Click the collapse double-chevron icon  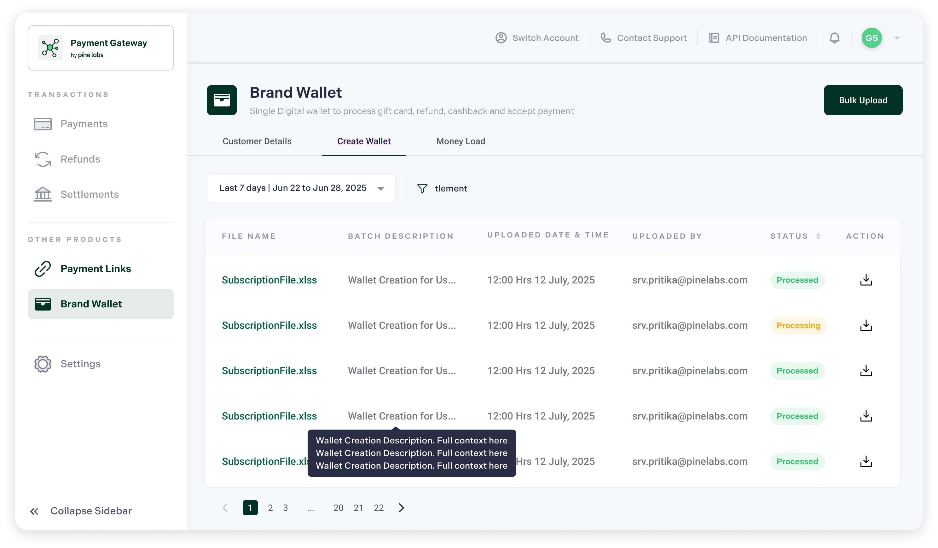tap(34, 511)
